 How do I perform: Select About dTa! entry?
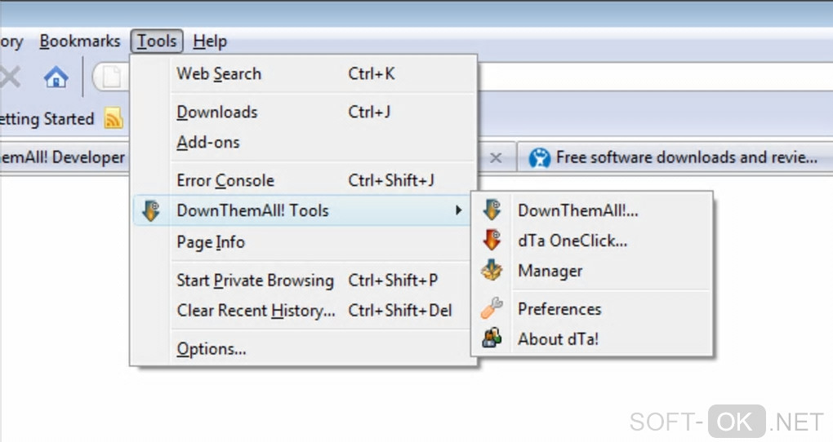(592, 339)
